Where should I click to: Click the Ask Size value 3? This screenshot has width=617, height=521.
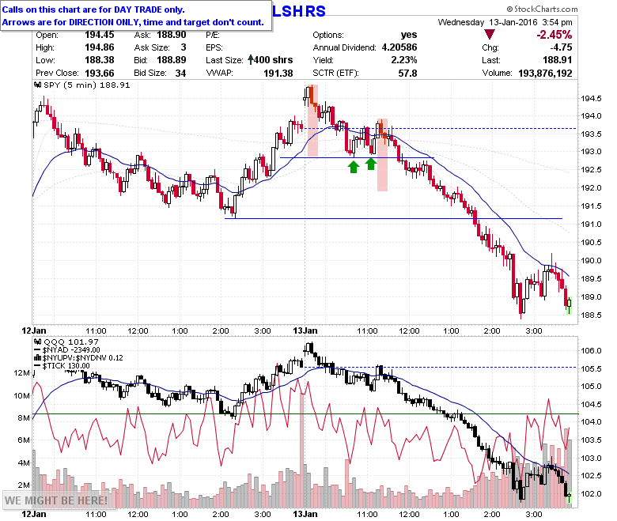(184, 47)
